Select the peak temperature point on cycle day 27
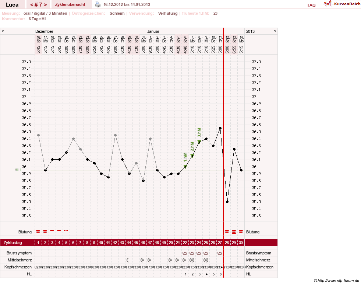Viewport: 361px width, 285px height. [x=220, y=128]
